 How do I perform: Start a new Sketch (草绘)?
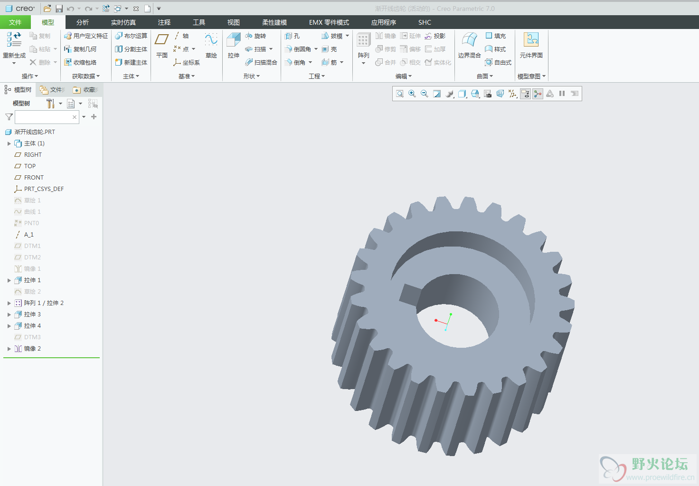coord(211,46)
